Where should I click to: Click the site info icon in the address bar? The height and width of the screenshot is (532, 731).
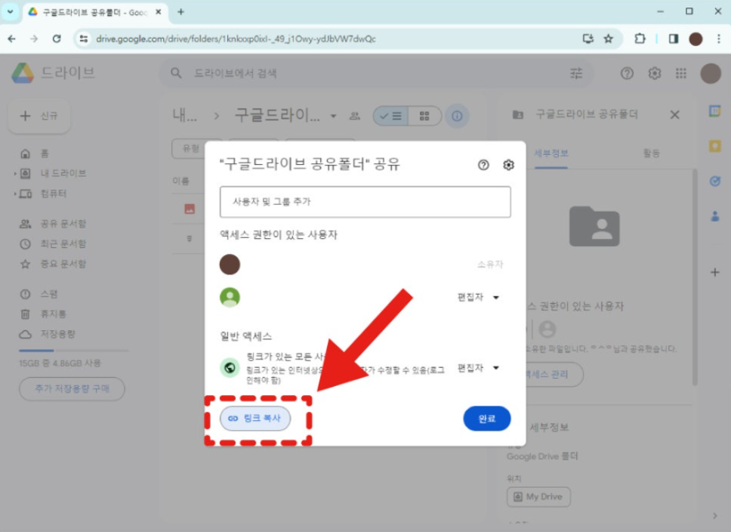(x=84, y=39)
